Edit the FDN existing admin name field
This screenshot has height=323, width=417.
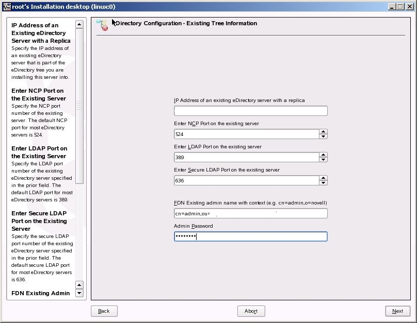[x=250, y=213]
